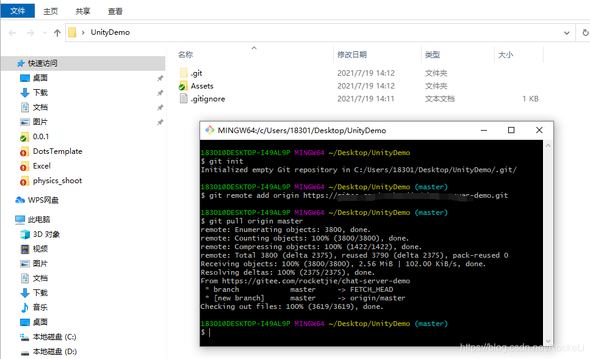Screen dimensions: 590x359
Task: Open 本地磁盘 (D:) drive
Action: (x=55, y=352)
